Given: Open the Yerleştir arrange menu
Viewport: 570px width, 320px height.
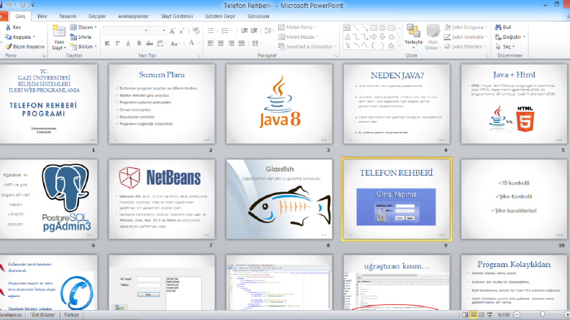Looking at the screenshot, I should pyautogui.click(x=414, y=37).
